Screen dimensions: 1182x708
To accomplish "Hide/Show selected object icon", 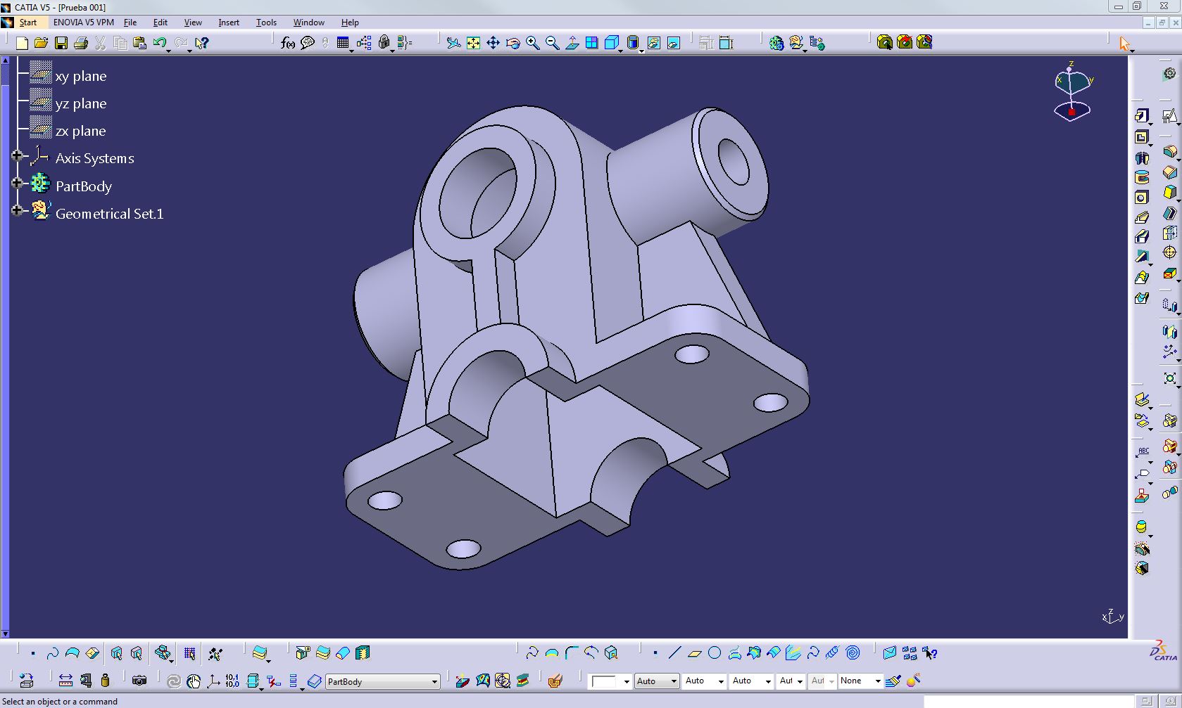I will pos(653,43).
